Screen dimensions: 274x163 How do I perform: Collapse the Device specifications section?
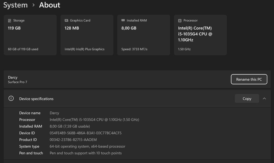[x=264, y=98]
